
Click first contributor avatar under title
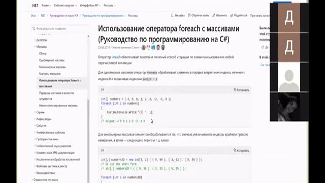pos(143,47)
